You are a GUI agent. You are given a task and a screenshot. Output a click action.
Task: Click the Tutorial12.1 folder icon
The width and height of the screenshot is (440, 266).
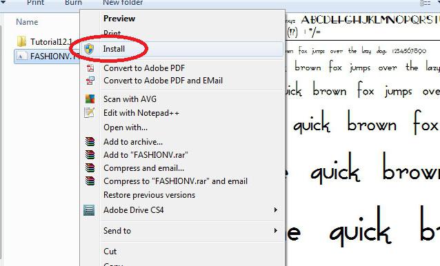point(21,41)
